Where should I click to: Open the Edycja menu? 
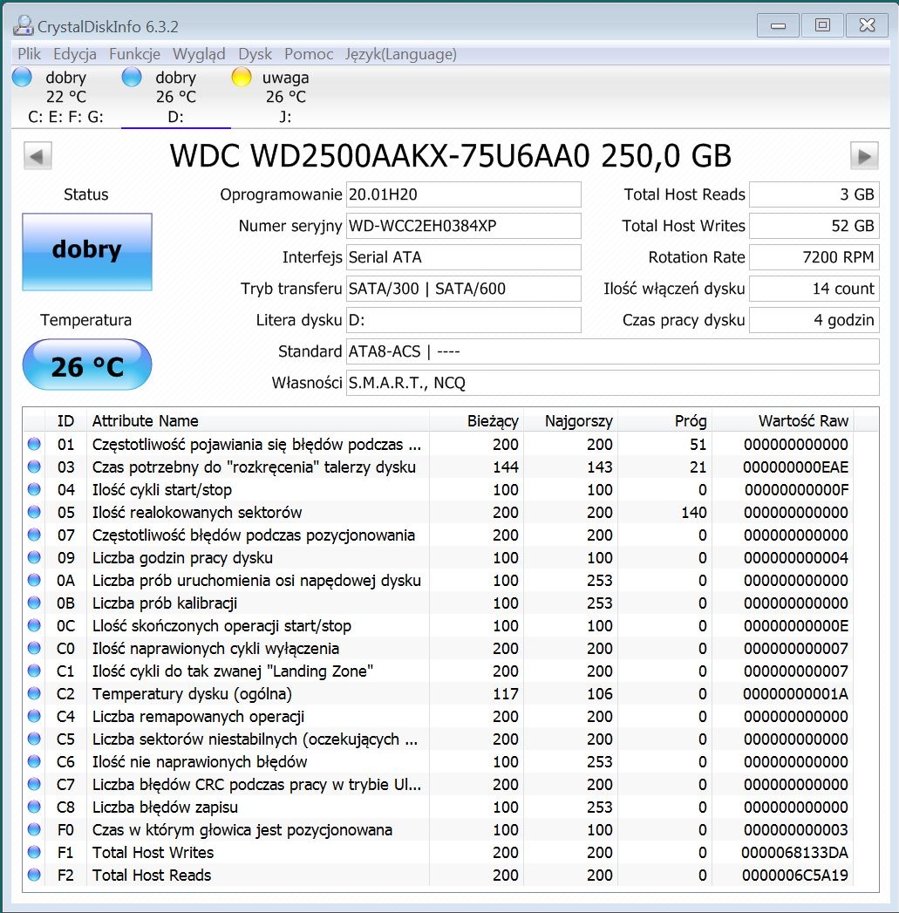pyautogui.click(x=74, y=54)
